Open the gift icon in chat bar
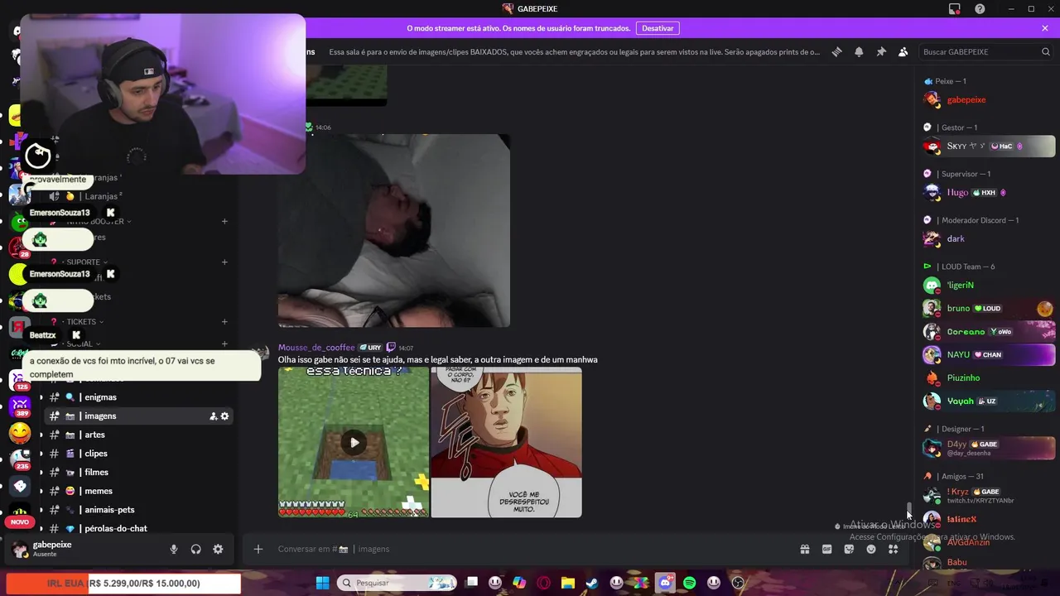The image size is (1060, 596). 804,549
